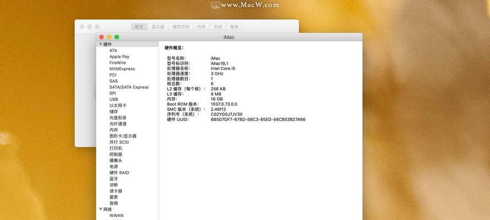Show 电源 power information
This screenshot has width=490, height=220.
114,167
